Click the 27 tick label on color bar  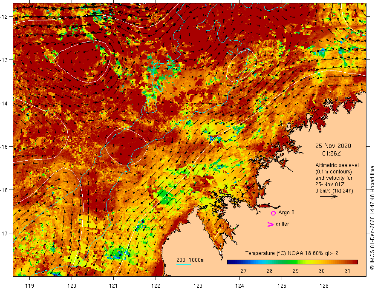coord(244,271)
